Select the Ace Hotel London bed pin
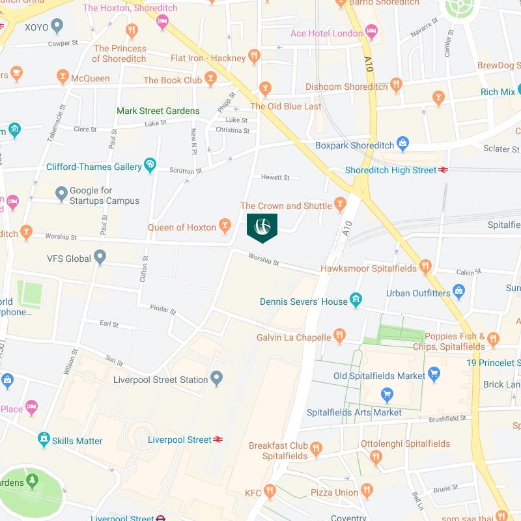Screen dimensions: 521x521 (x=371, y=32)
